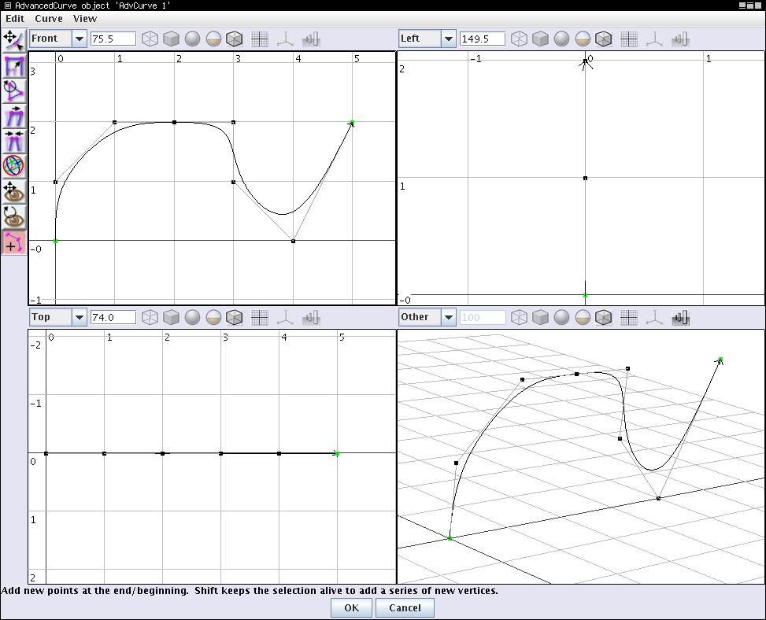Open the Other view orientation dropdown
Viewport: 766px width, 620px height.
[427, 317]
